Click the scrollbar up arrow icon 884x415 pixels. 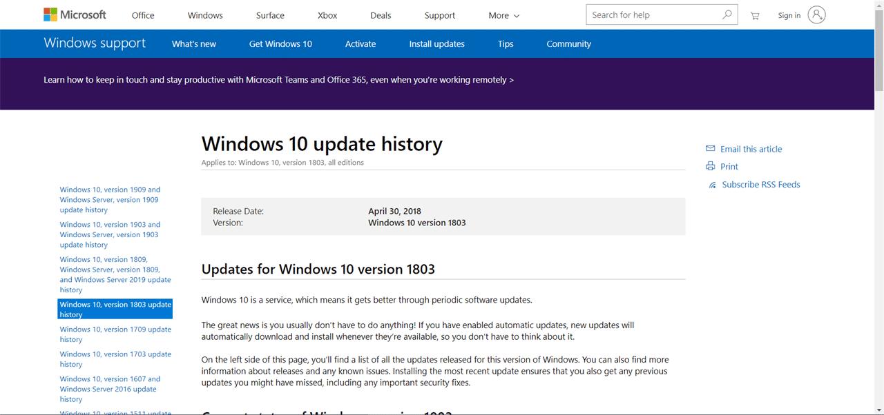[878, 6]
